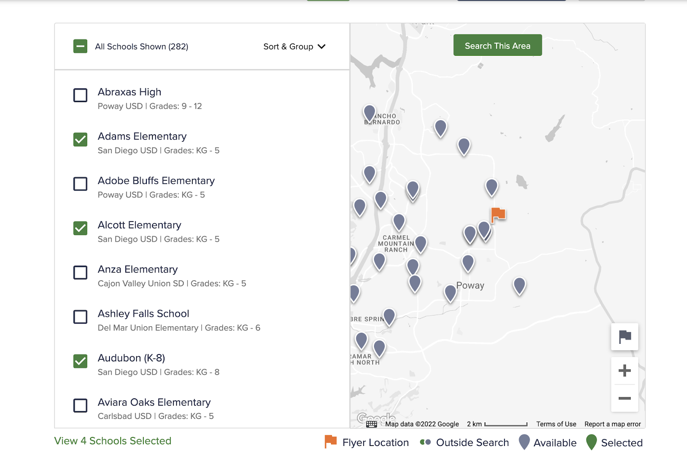Select the easternmost school pin on the map
This screenshot has width=687, height=467.
(520, 286)
